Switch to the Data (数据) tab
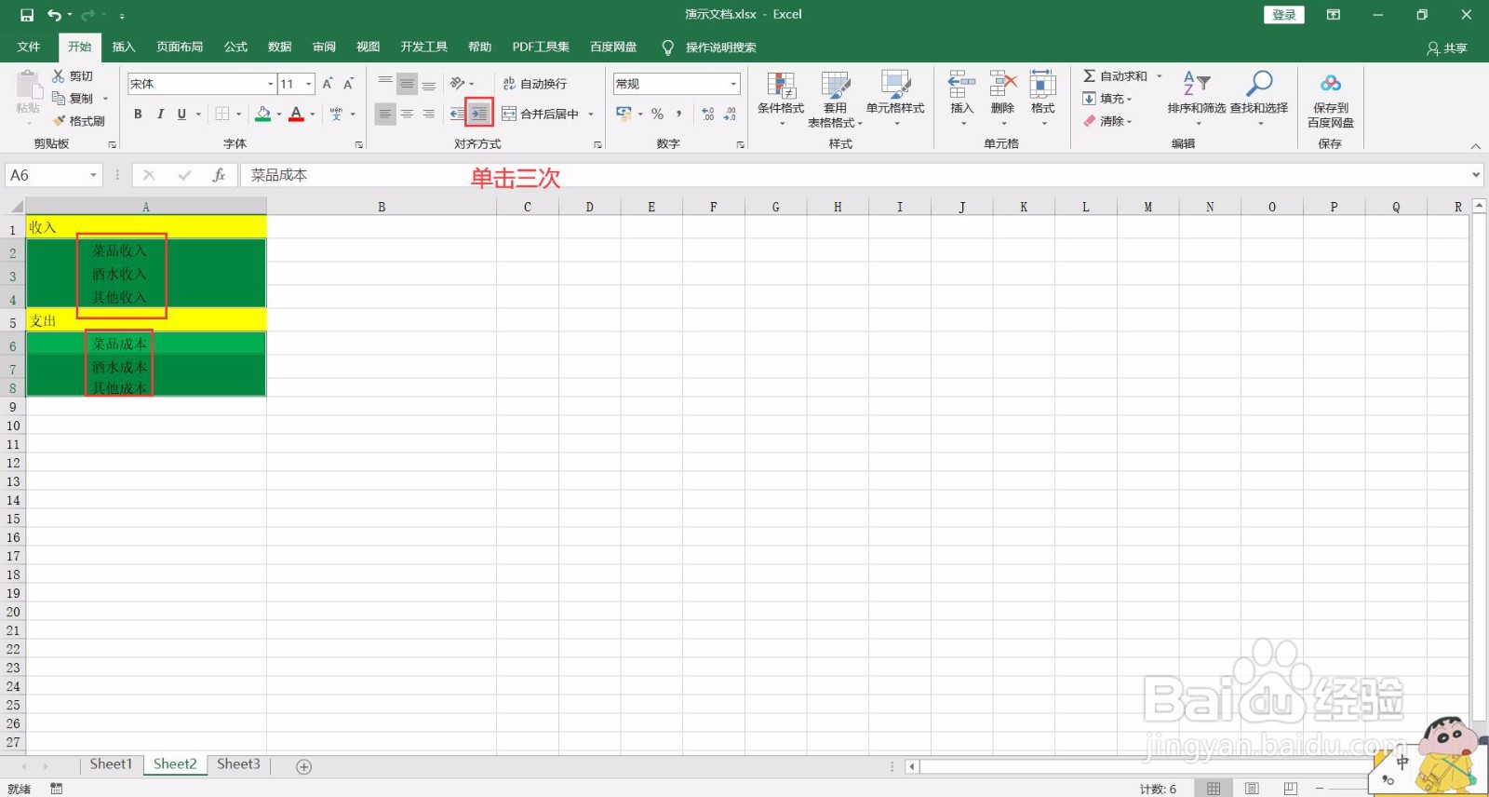Viewport: 1489px width, 797px height. 279,47
